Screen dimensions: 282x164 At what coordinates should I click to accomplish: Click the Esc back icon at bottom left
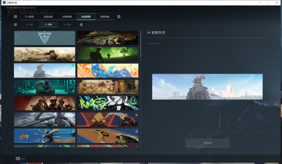pyautogui.click(x=18, y=159)
